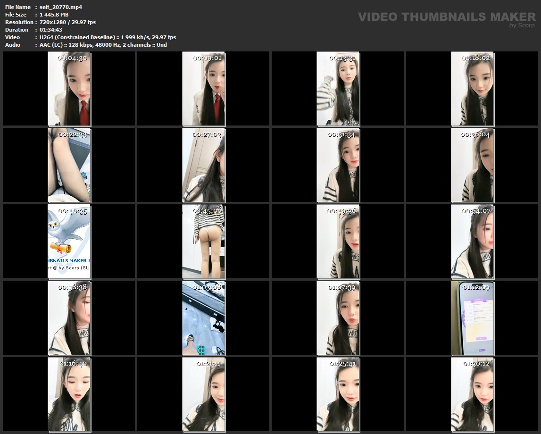Screen dimensions: 541x434
Task: Click the "by Scorp" credit text
Action: (522, 25)
